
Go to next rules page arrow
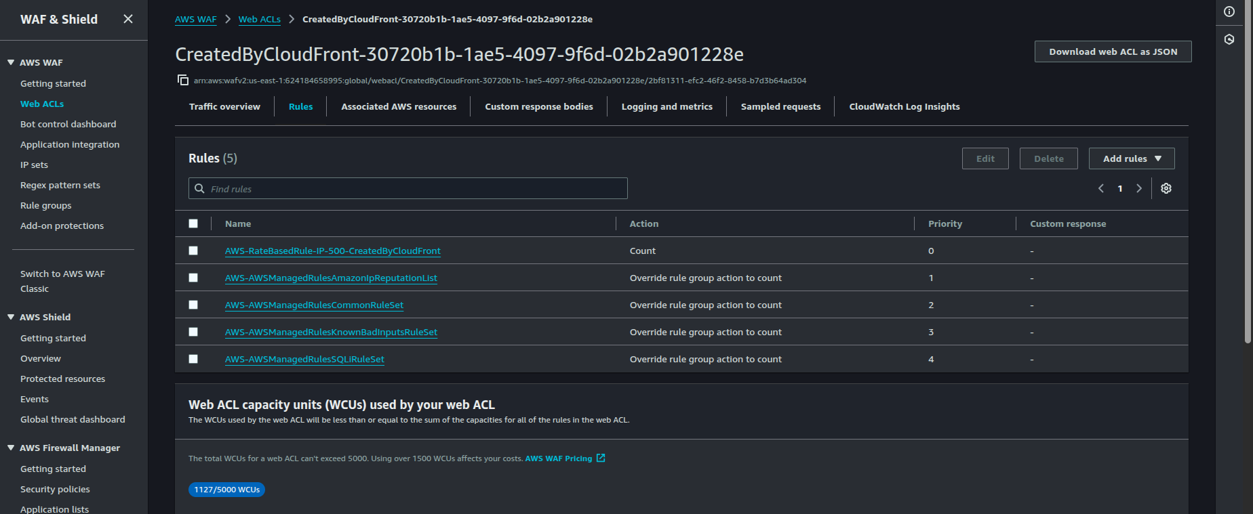coord(1139,188)
